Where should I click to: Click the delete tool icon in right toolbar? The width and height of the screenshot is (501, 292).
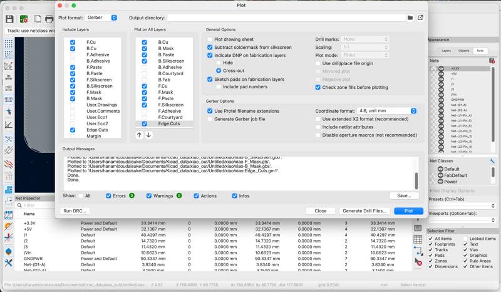tap(418, 262)
